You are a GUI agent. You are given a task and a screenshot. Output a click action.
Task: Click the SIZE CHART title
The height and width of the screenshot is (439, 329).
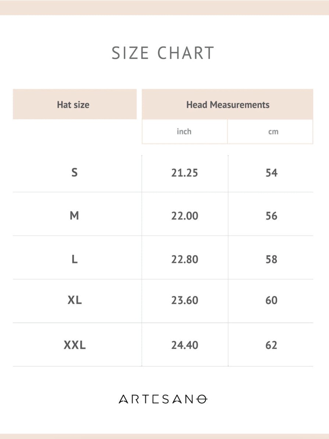point(163,53)
